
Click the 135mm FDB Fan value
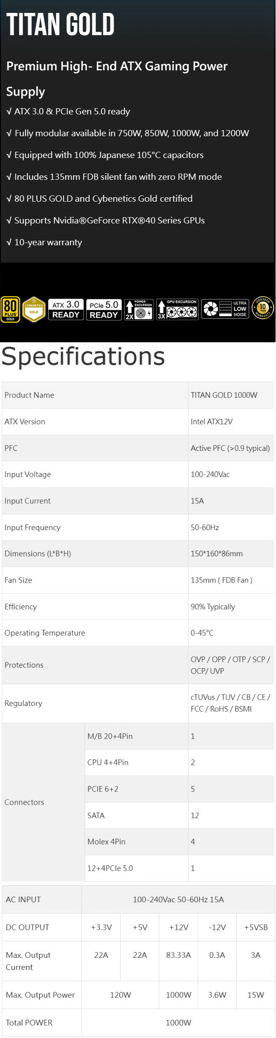[x=221, y=580]
